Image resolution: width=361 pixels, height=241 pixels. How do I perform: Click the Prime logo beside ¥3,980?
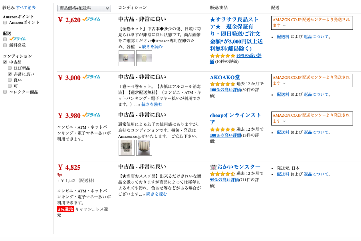tap(91, 115)
